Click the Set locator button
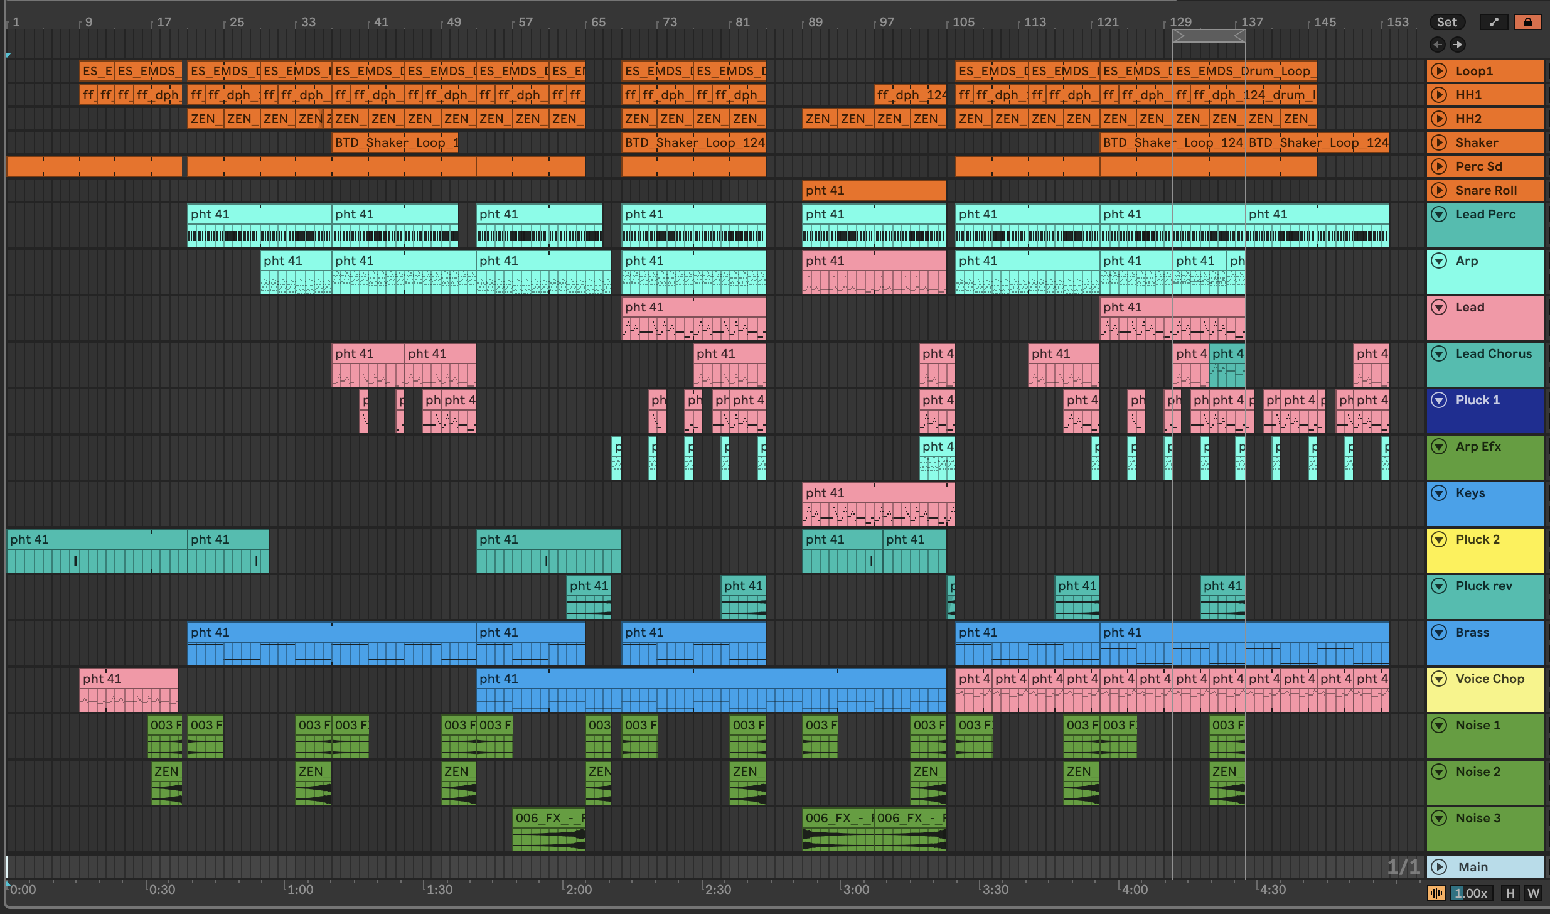 click(x=1446, y=22)
